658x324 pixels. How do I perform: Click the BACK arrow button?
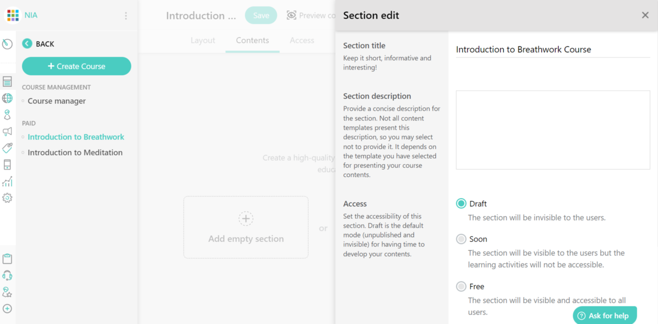[27, 44]
